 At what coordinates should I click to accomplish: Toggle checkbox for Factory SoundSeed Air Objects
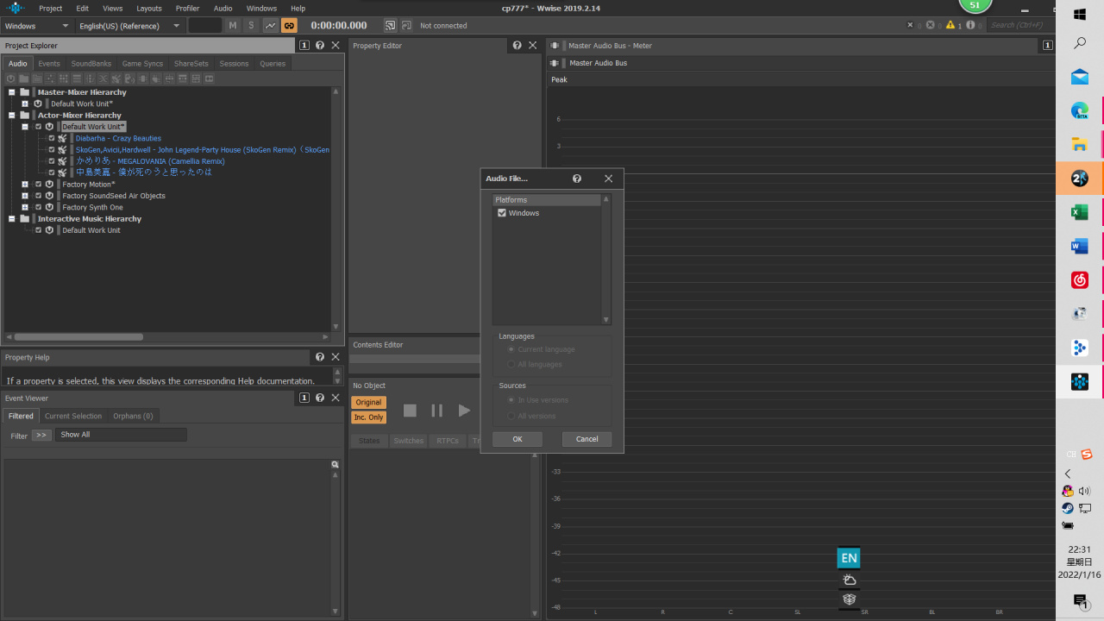tap(38, 196)
